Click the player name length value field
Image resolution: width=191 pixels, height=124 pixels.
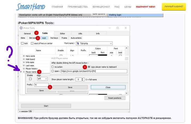pos(79,79)
